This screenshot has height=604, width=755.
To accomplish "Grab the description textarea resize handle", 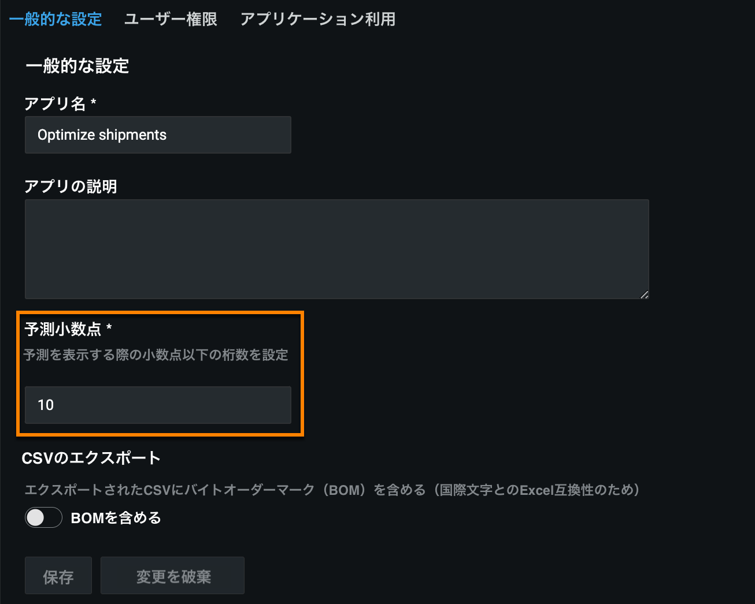I will tap(644, 294).
